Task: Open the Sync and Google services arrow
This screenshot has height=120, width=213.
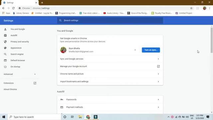Action: (x=158, y=59)
